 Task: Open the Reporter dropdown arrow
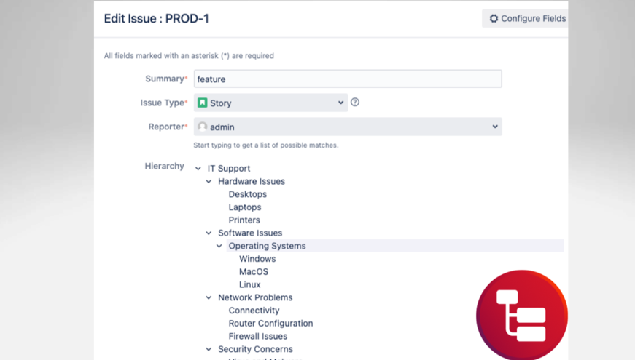[495, 127]
